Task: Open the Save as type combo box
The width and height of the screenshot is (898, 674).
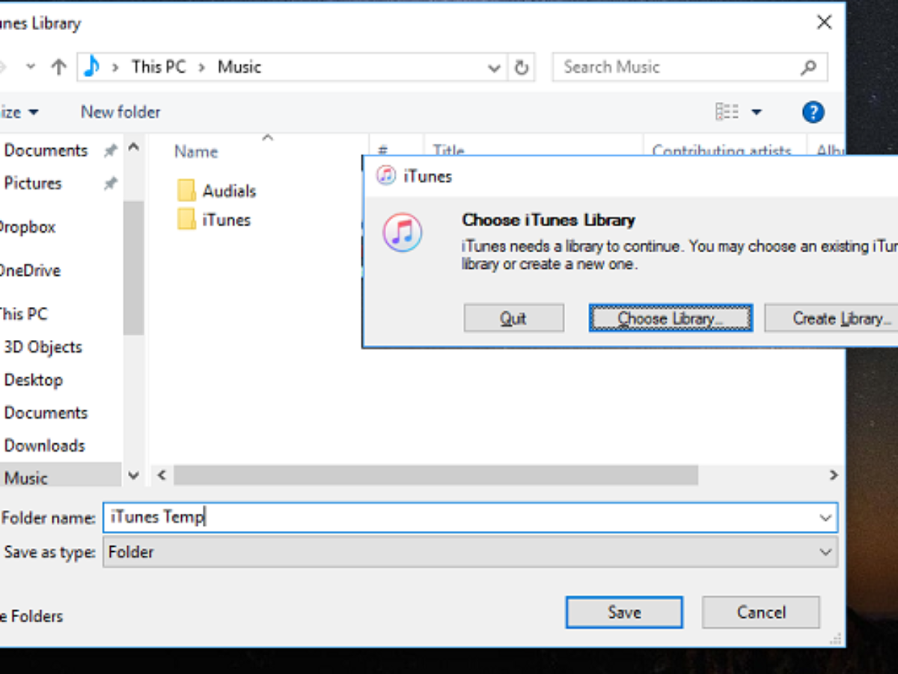Action: click(470, 552)
